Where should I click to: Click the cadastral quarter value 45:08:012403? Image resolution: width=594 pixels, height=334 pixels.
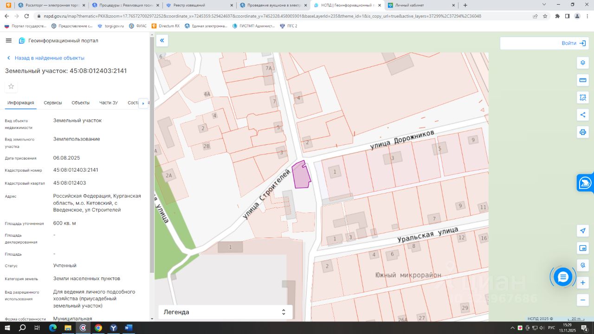pyautogui.click(x=70, y=183)
